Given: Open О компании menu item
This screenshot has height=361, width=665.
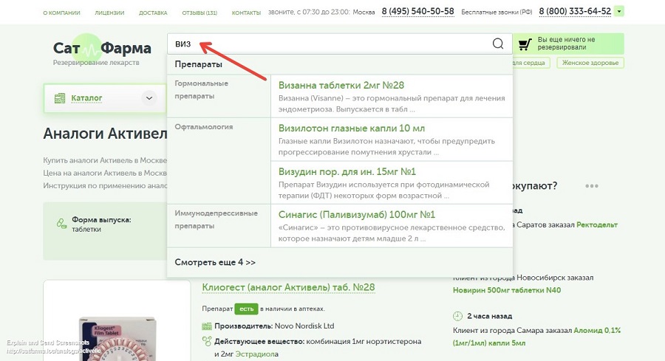Looking at the screenshot, I should click(61, 13).
